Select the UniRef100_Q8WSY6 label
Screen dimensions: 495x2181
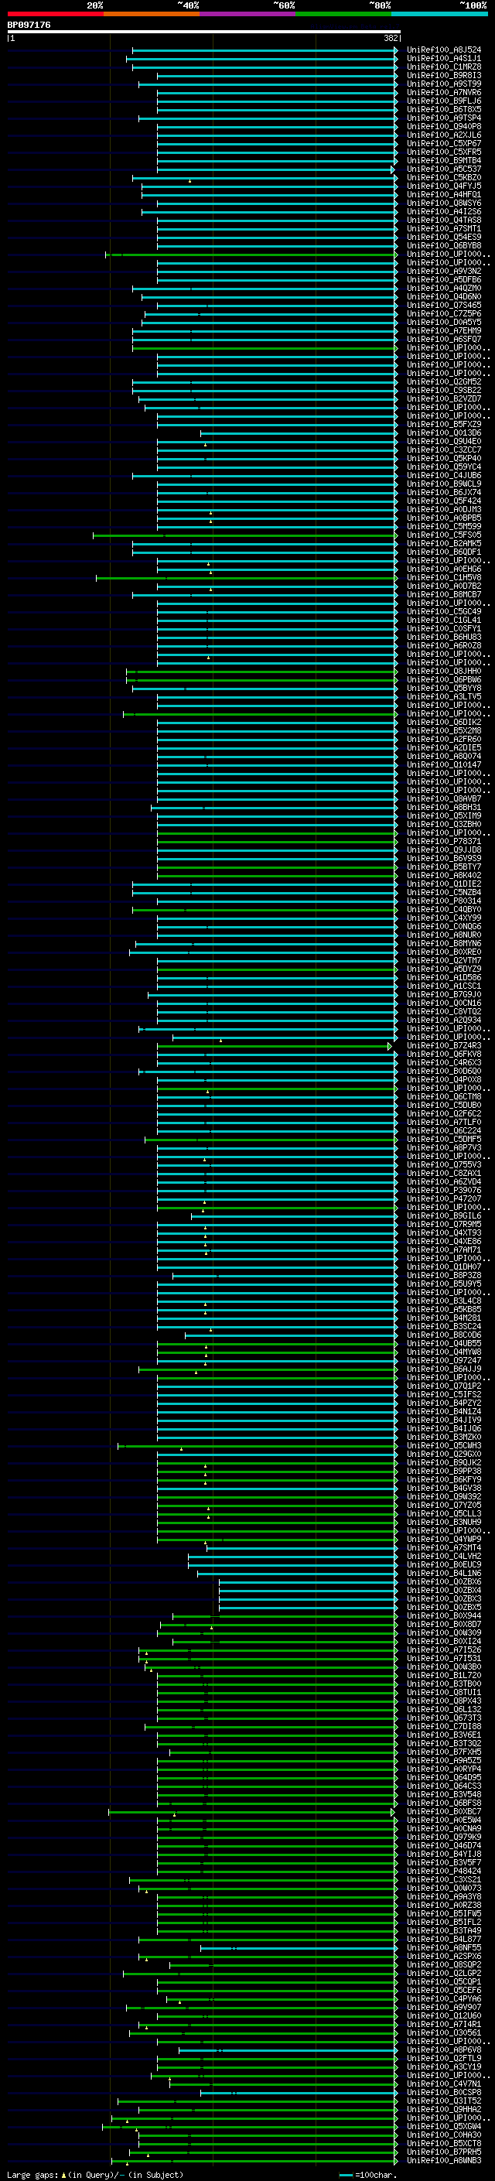coord(444,203)
